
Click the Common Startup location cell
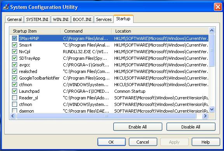[x=130, y=91]
